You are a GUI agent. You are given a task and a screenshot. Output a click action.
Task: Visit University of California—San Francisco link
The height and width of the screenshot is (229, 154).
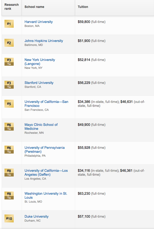pos(46,104)
